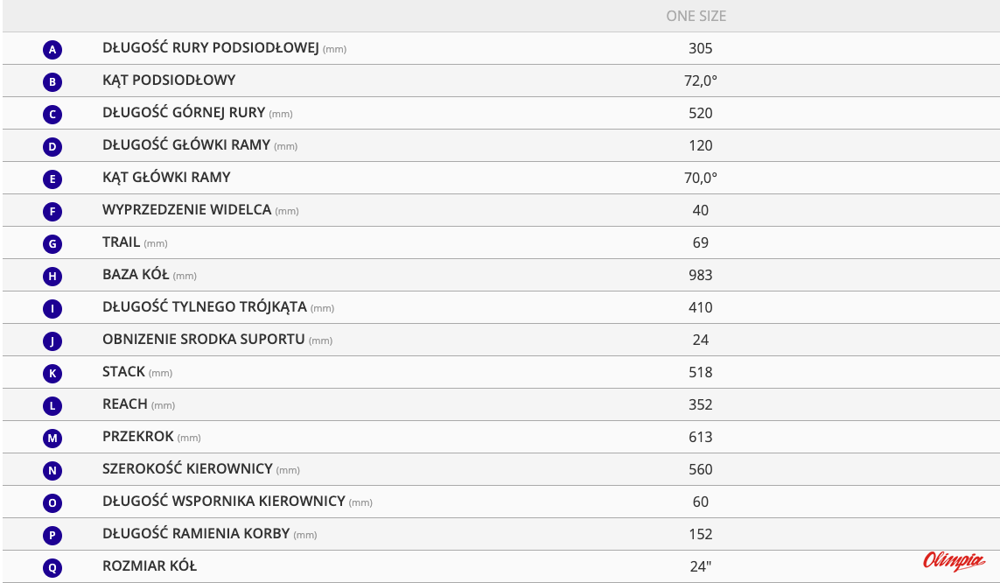The image size is (1000, 583).
Task: Click the DŁUGOŚĆ RURY PODSIODŁOWEJ label
Action: coord(210,48)
